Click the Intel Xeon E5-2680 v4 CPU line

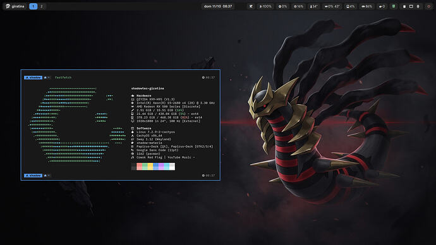pyautogui.click(x=173, y=103)
